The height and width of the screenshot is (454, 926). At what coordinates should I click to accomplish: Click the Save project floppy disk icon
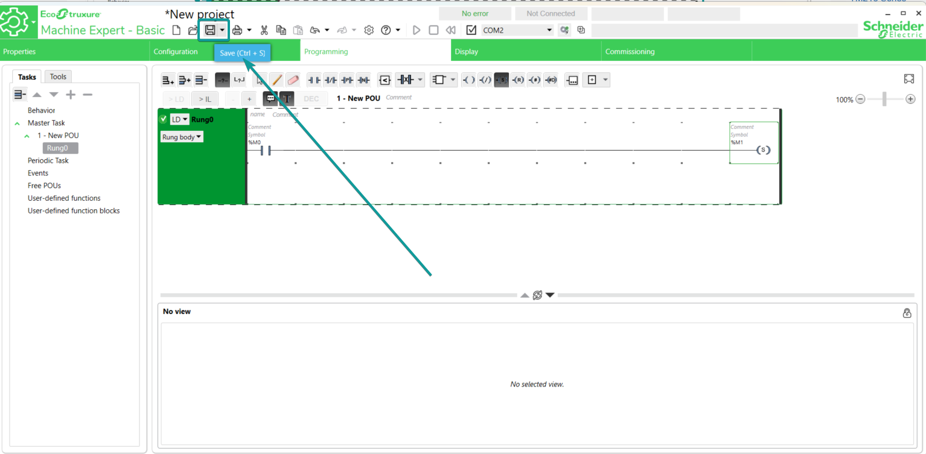click(210, 30)
